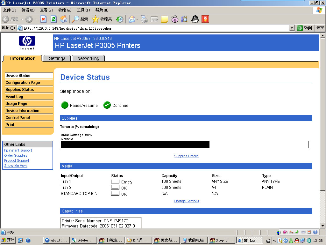Click the 链接 Links toolbar label

(320, 28)
